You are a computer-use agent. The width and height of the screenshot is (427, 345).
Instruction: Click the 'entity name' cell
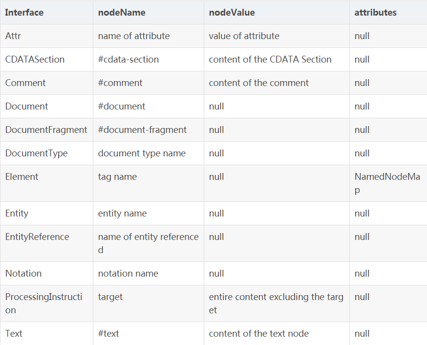149,213
